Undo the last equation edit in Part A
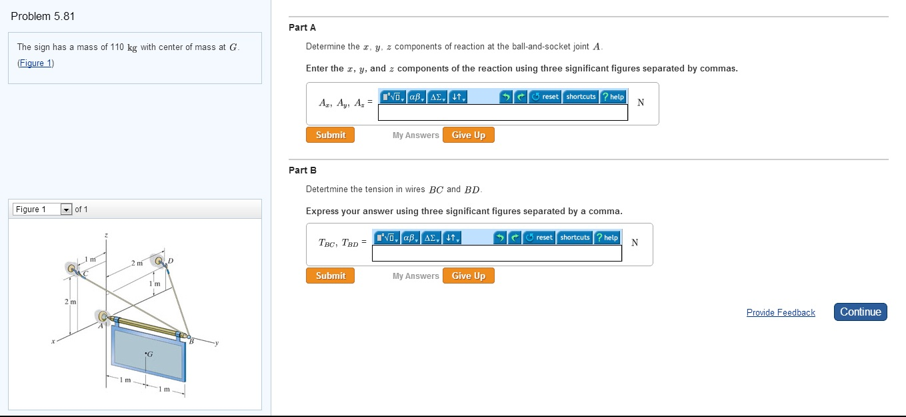Image resolution: width=906 pixels, height=417 pixels. [x=506, y=97]
